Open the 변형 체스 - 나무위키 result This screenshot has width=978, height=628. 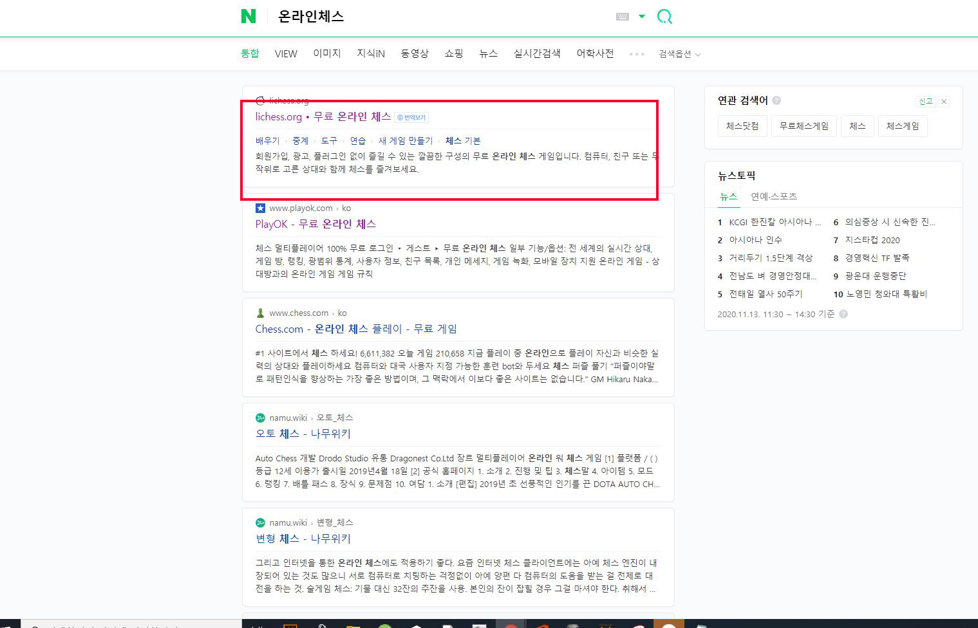click(x=303, y=539)
